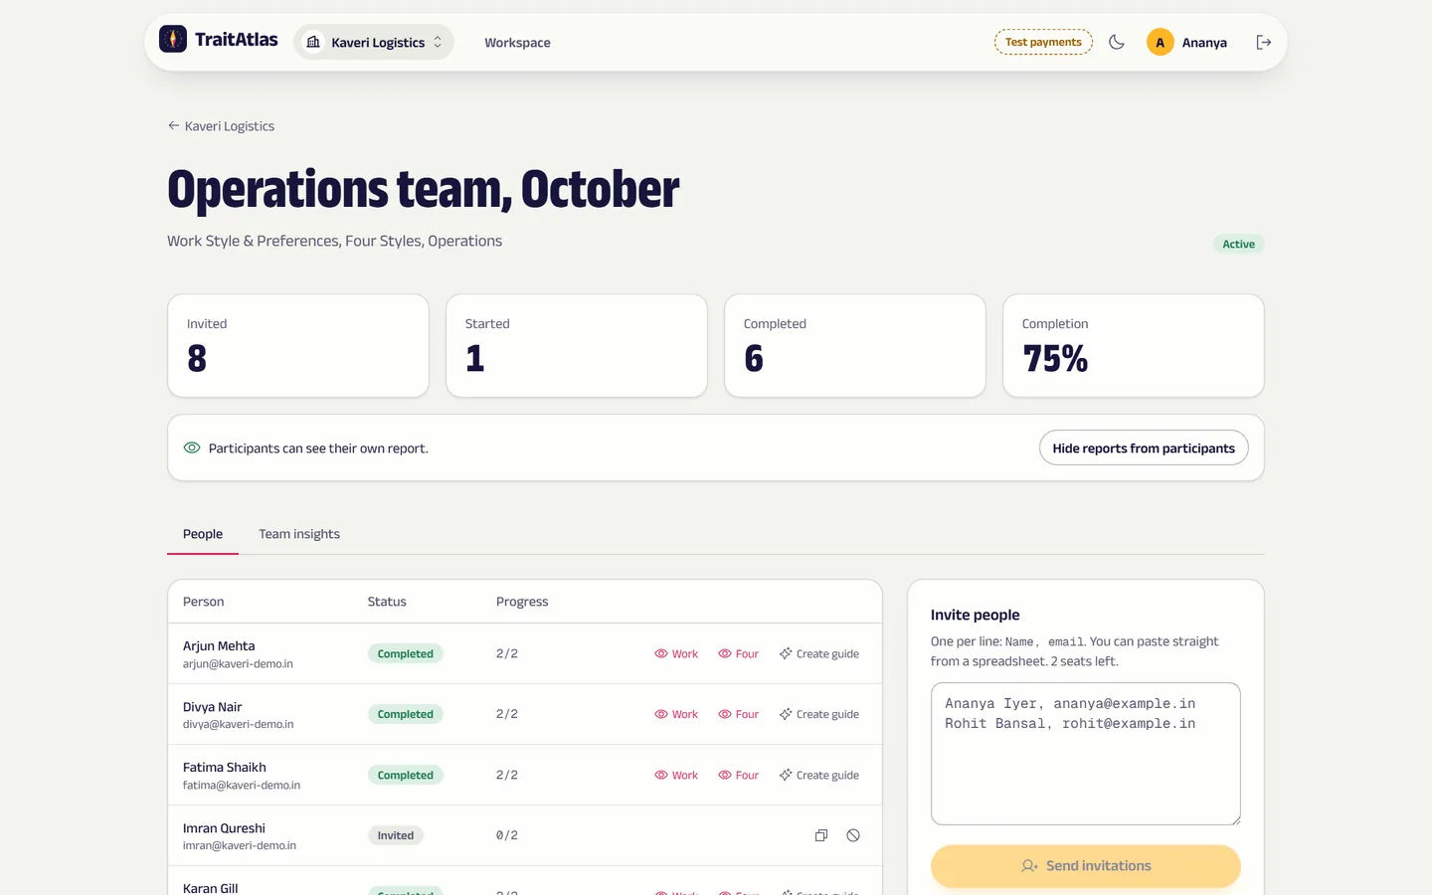
Task: Click Send invitations button
Action: tap(1086, 866)
